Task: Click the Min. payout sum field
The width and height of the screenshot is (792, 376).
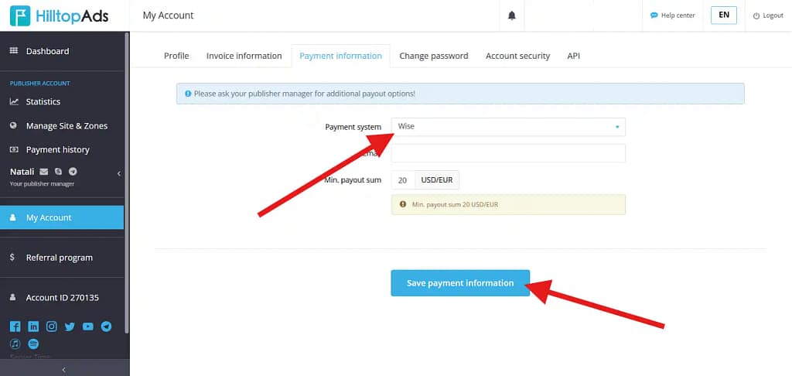Action: (403, 180)
